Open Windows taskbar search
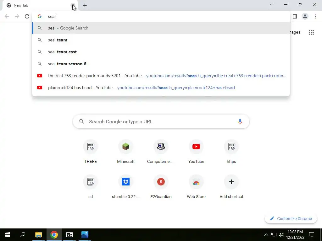This screenshot has height=241, width=322. pyautogui.click(x=23, y=235)
